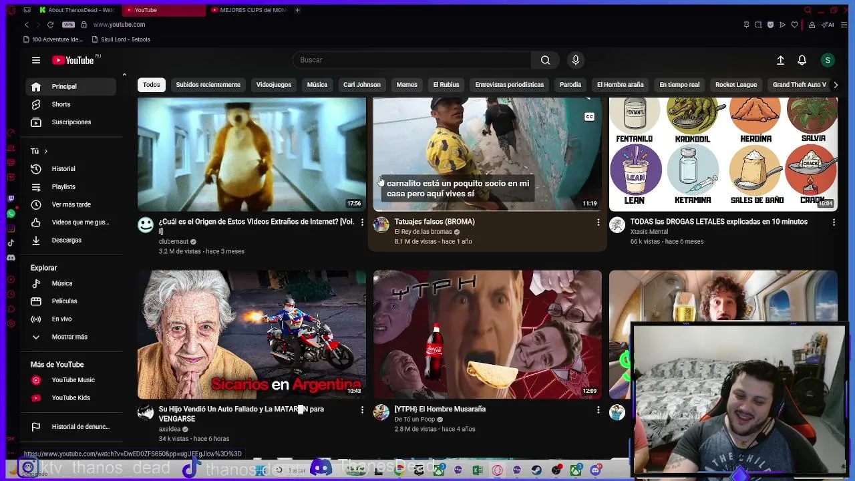This screenshot has width=855, height=481.
Task: Toggle CC badge on Tatuajes falsos thumbnail
Action: coord(589,117)
